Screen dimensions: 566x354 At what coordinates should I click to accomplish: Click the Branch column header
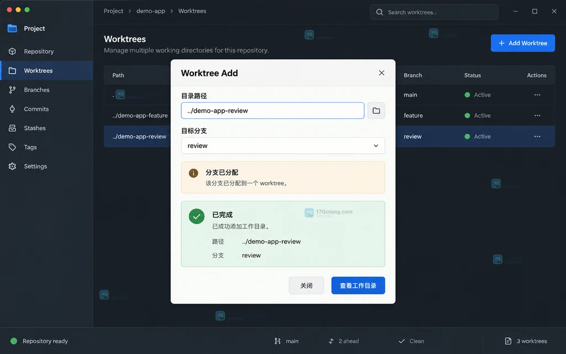(413, 75)
